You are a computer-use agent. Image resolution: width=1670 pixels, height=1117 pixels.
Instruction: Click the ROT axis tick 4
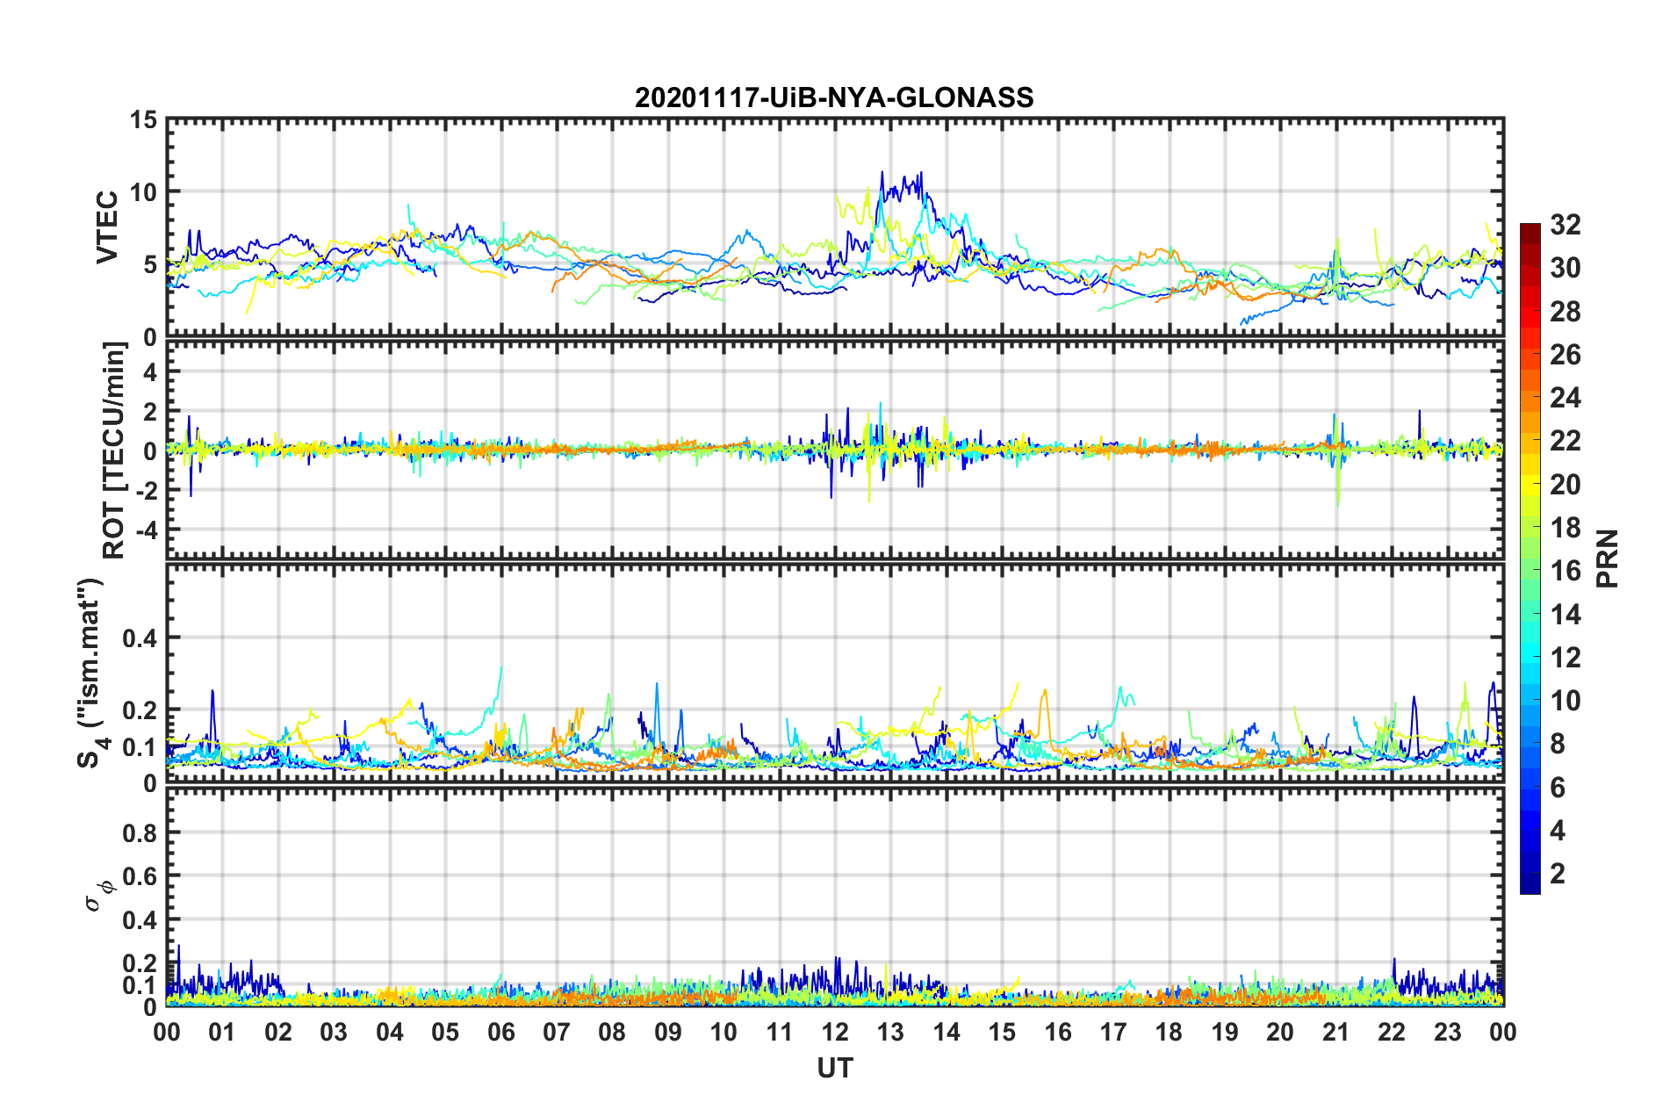[150, 372]
